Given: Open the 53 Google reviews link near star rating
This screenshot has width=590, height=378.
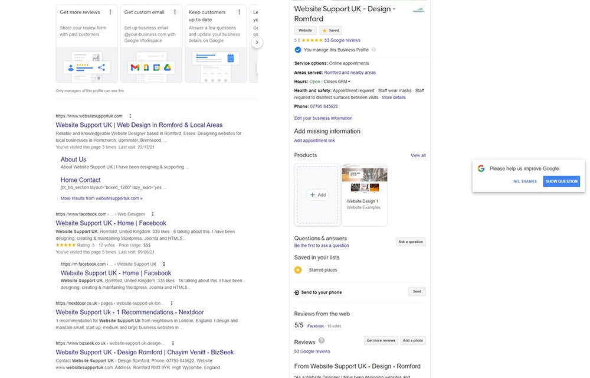Looking at the screenshot, I should tap(342, 40).
